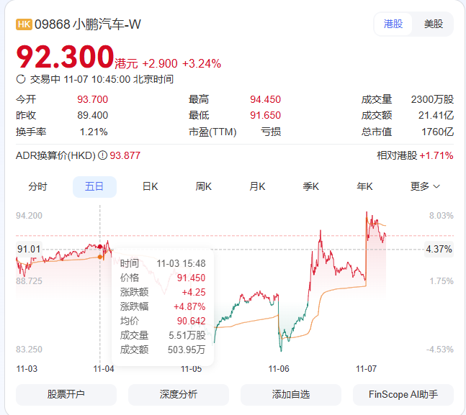The width and height of the screenshot is (466, 415).
Task: Click the 11-07 date label on axis
Action: (x=366, y=369)
